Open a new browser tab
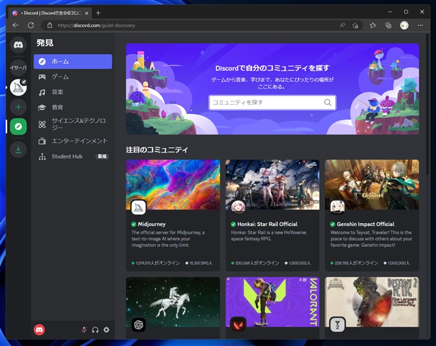Image resolution: width=436 pixels, height=346 pixels. (x=98, y=13)
